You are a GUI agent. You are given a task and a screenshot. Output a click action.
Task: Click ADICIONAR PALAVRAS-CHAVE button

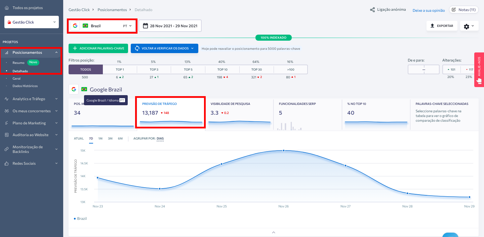[98, 48]
